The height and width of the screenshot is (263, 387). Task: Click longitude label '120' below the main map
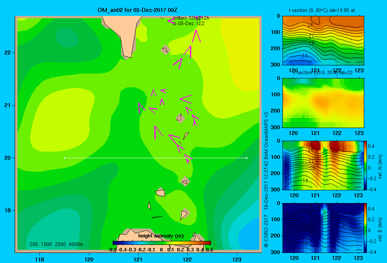[x=89, y=259]
